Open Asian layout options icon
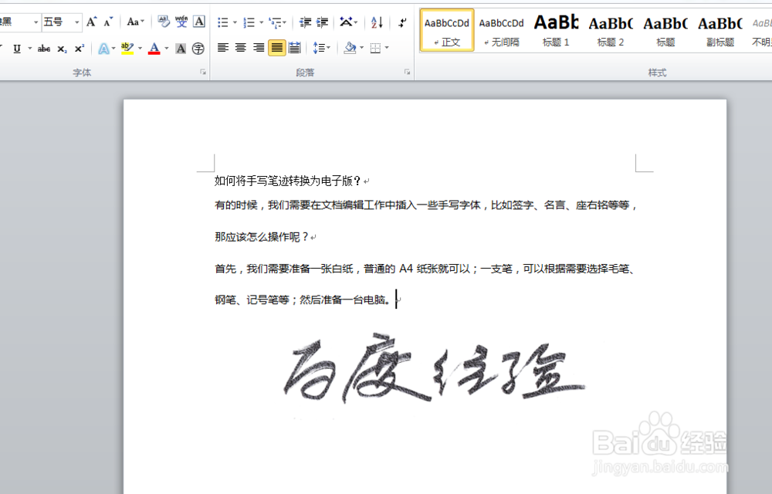The width and height of the screenshot is (772, 494). click(x=348, y=22)
